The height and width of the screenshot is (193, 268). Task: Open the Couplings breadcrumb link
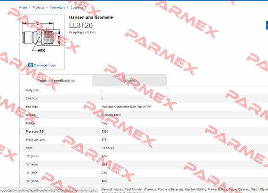[x=77, y=8]
